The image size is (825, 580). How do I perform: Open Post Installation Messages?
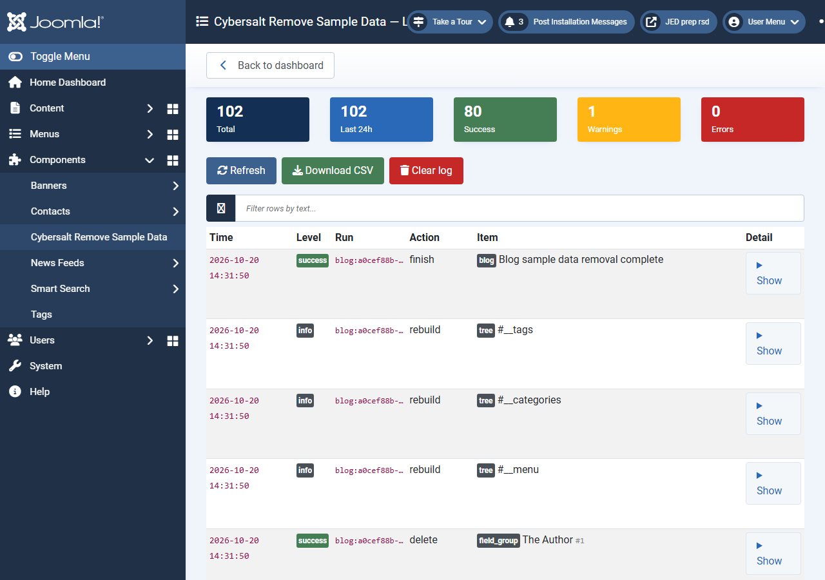click(567, 22)
